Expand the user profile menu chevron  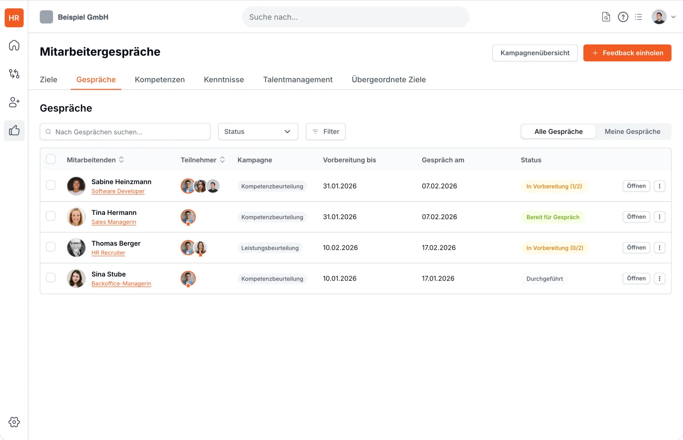[674, 17]
